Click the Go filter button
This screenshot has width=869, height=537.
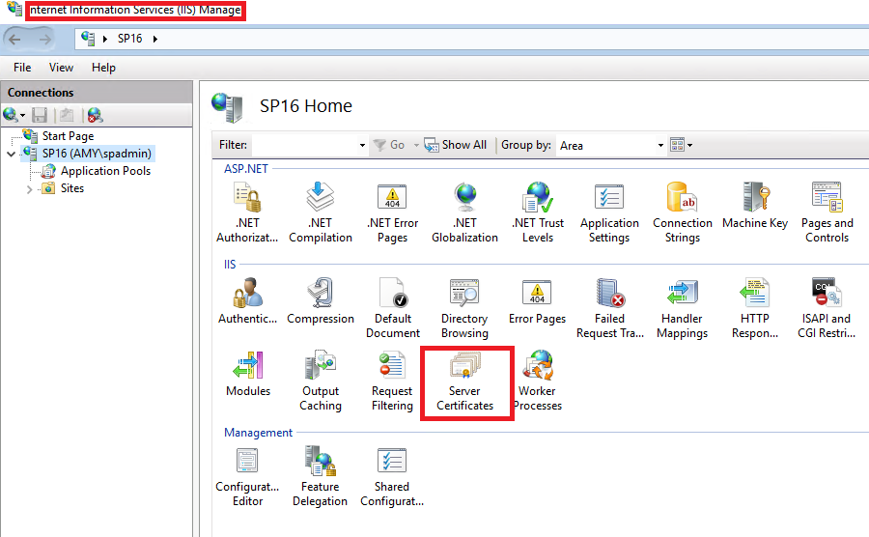point(389,145)
